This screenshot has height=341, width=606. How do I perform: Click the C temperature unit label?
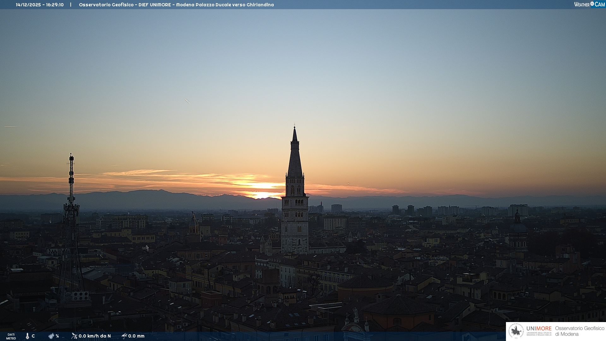pyautogui.click(x=33, y=336)
